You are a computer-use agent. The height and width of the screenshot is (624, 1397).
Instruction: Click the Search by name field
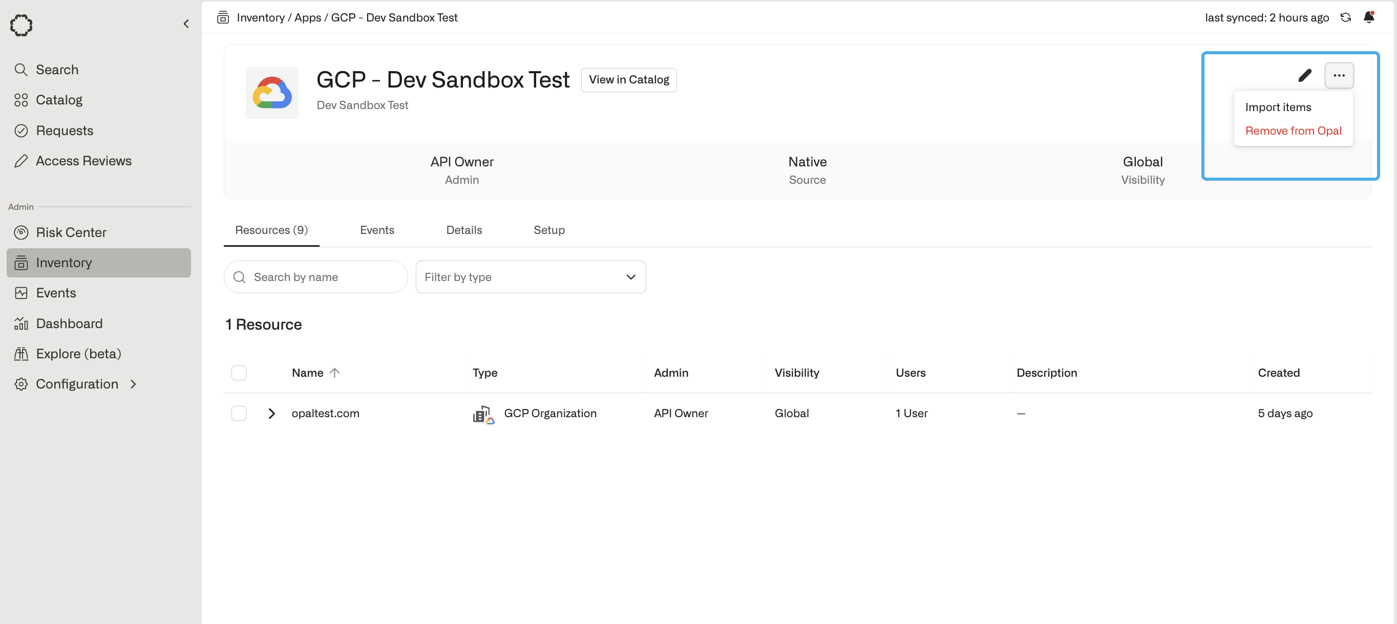point(323,277)
